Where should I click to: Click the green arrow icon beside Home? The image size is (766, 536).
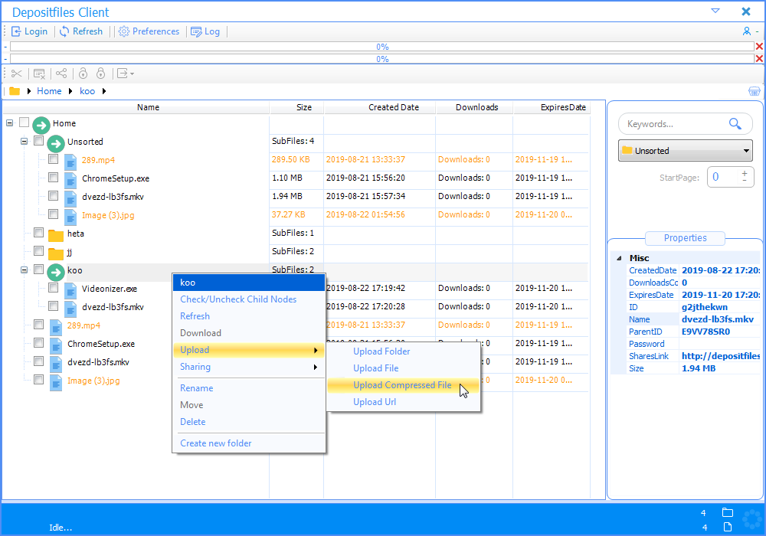pyautogui.click(x=41, y=125)
